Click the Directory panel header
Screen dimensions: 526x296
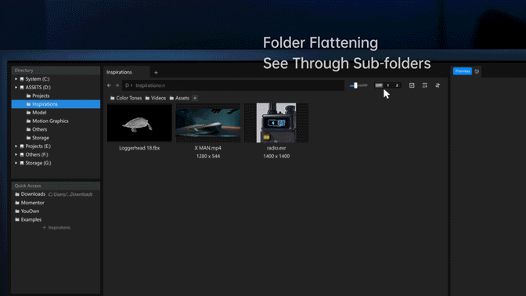[x=56, y=70]
